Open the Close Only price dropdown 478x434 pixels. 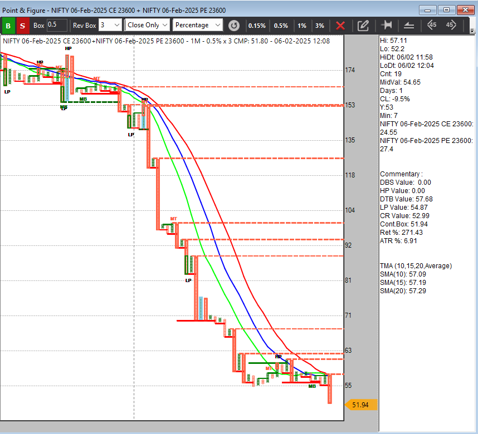tap(147, 25)
